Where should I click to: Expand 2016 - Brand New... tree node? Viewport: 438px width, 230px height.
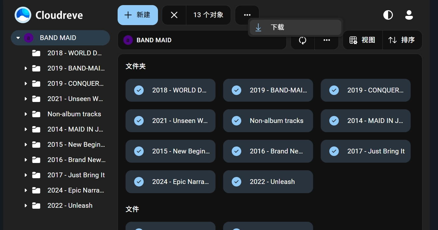pos(26,160)
